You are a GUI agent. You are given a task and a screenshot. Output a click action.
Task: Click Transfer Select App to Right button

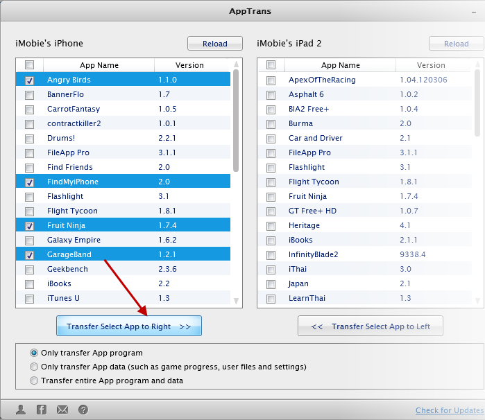129,326
